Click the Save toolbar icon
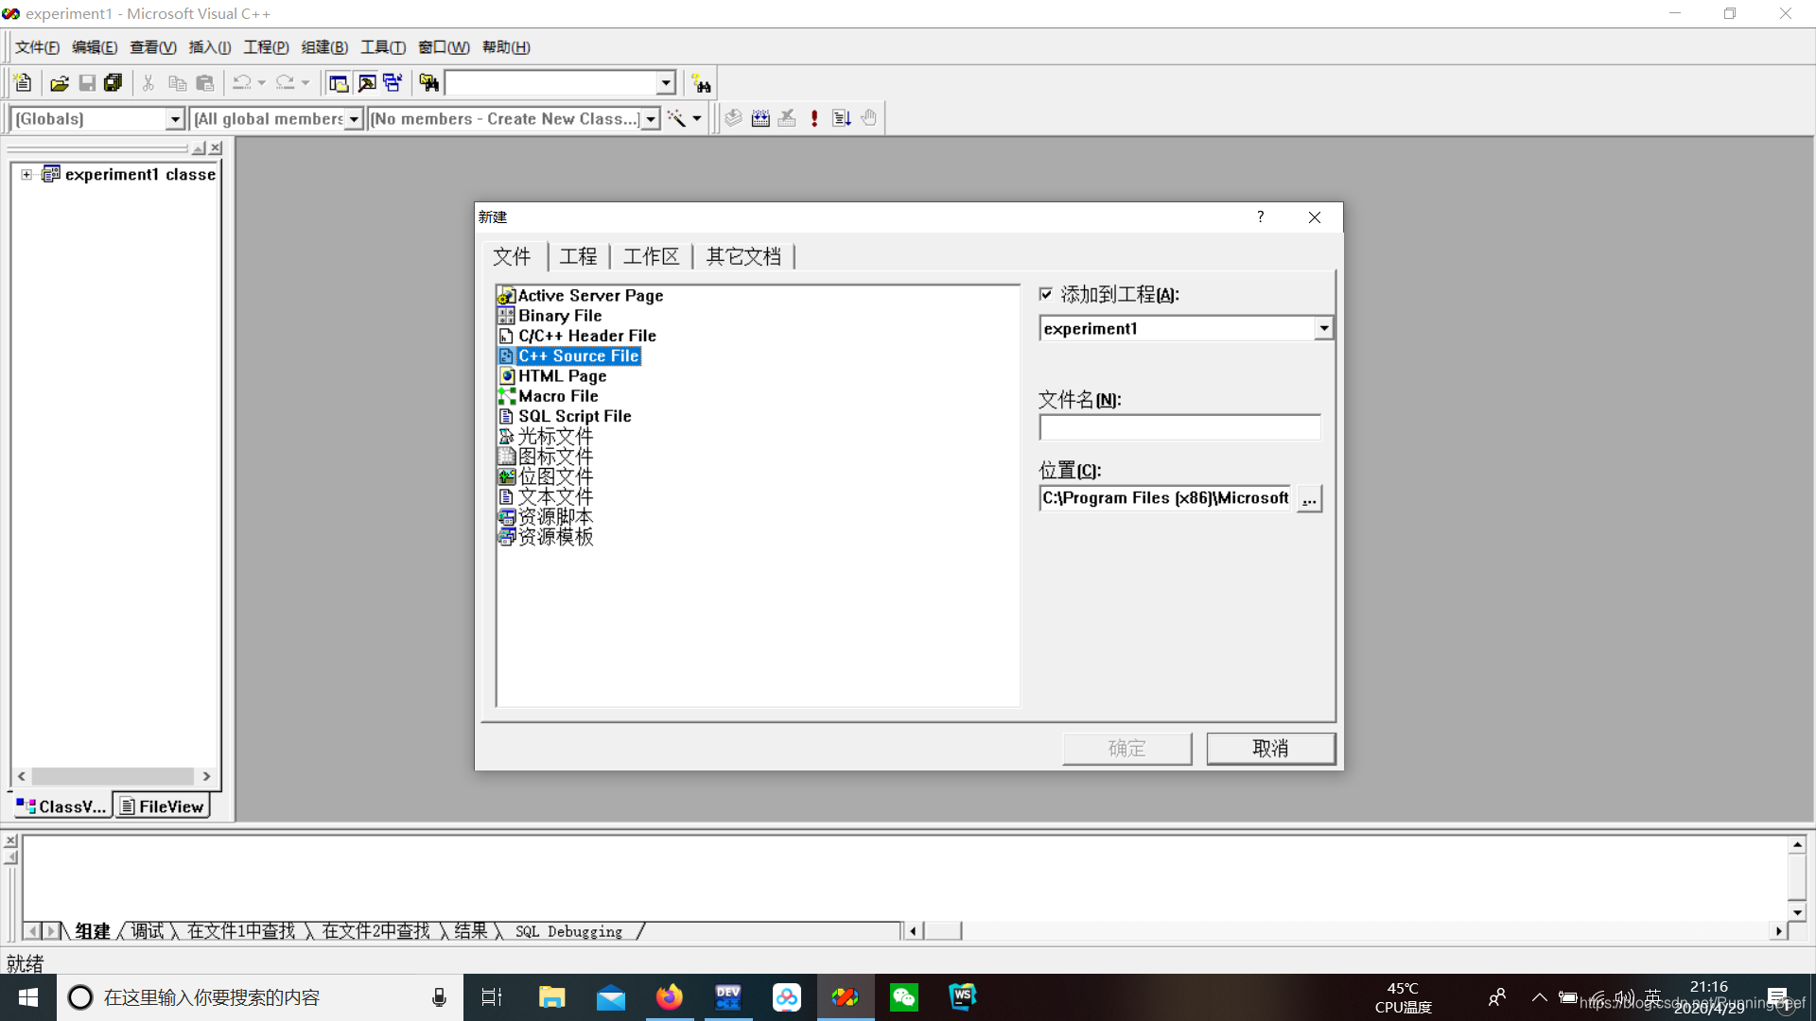This screenshot has height=1021, width=1816. click(x=87, y=83)
